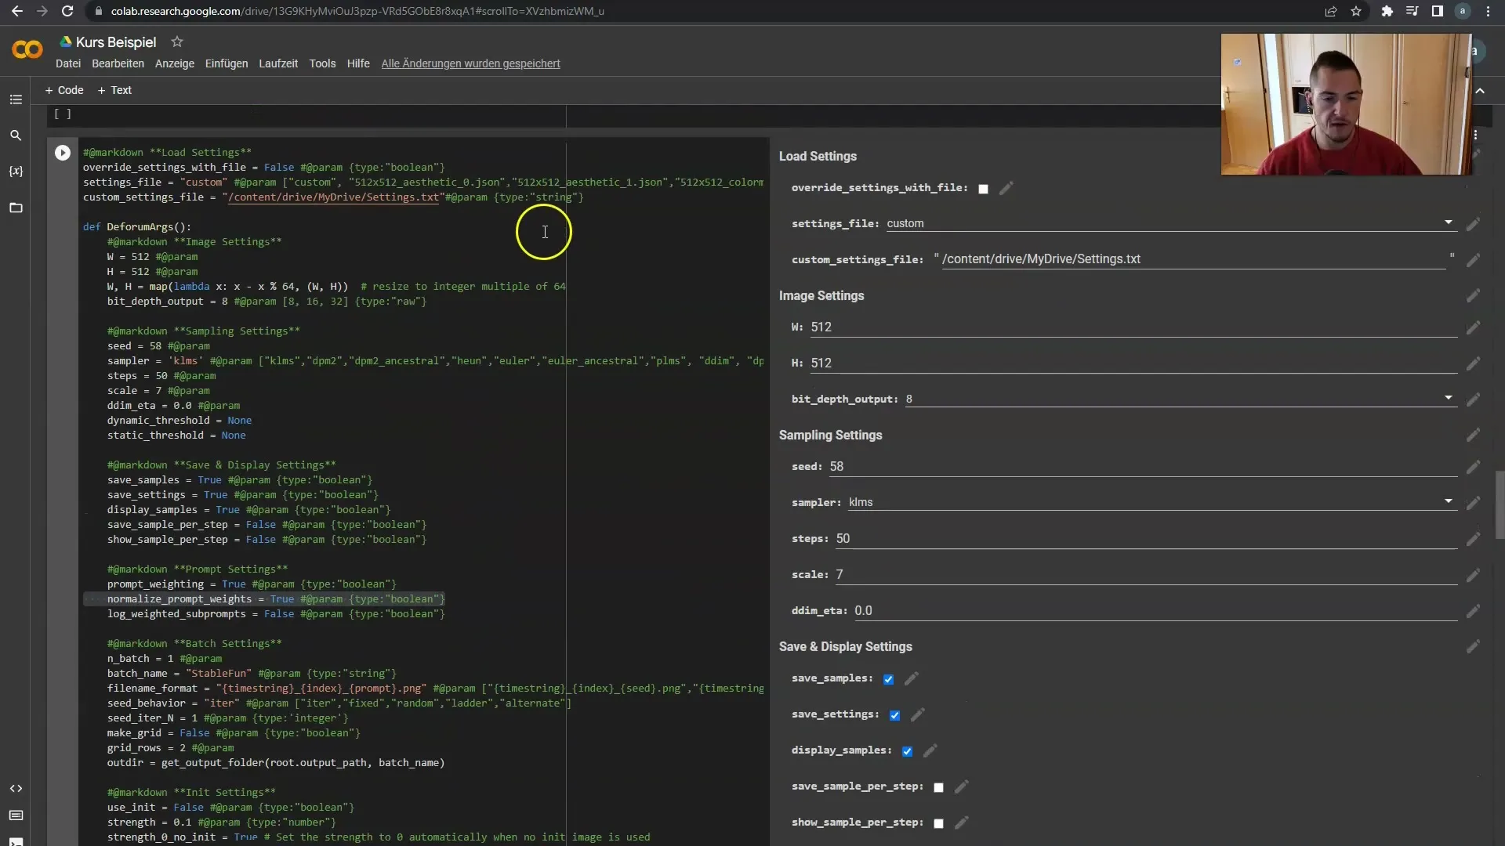The height and width of the screenshot is (846, 1505).
Task: Click the notebook title Kurs Beispiel
Action: click(x=116, y=42)
